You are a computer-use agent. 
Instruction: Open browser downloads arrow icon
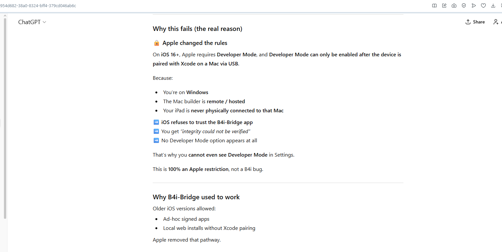tap(493, 6)
